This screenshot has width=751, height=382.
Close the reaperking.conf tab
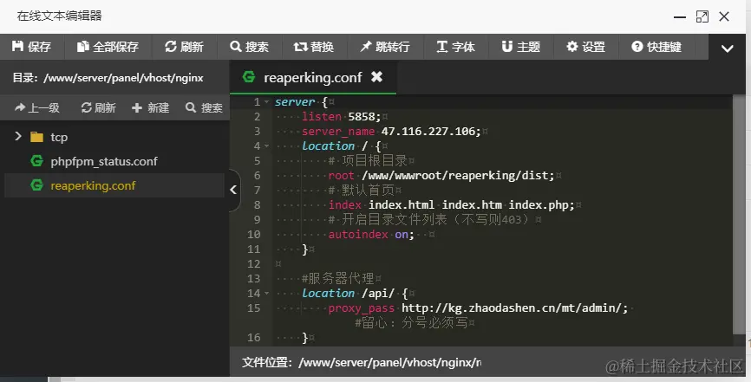pyautogui.click(x=377, y=76)
